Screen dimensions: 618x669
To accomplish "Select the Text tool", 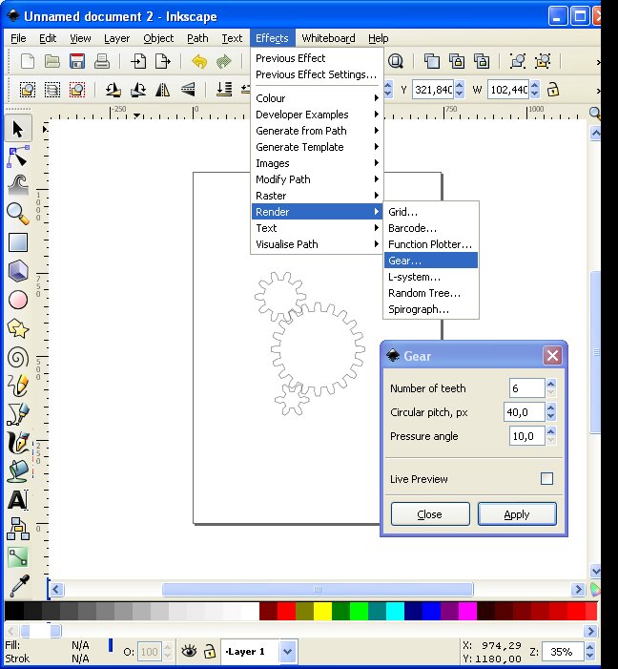I will pos(17,499).
